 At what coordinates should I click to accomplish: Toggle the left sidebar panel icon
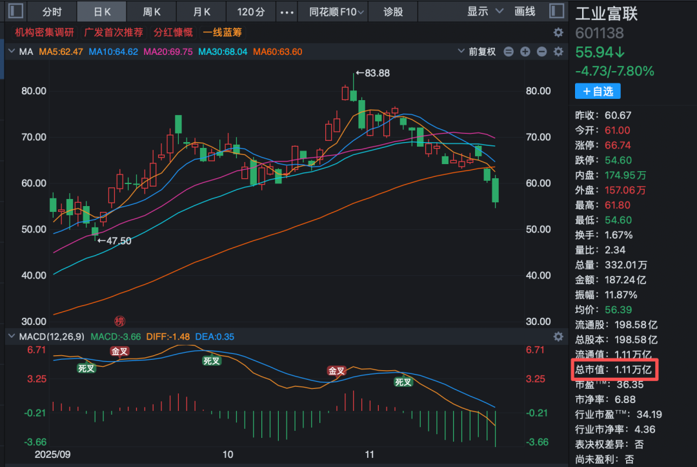coord(15,11)
